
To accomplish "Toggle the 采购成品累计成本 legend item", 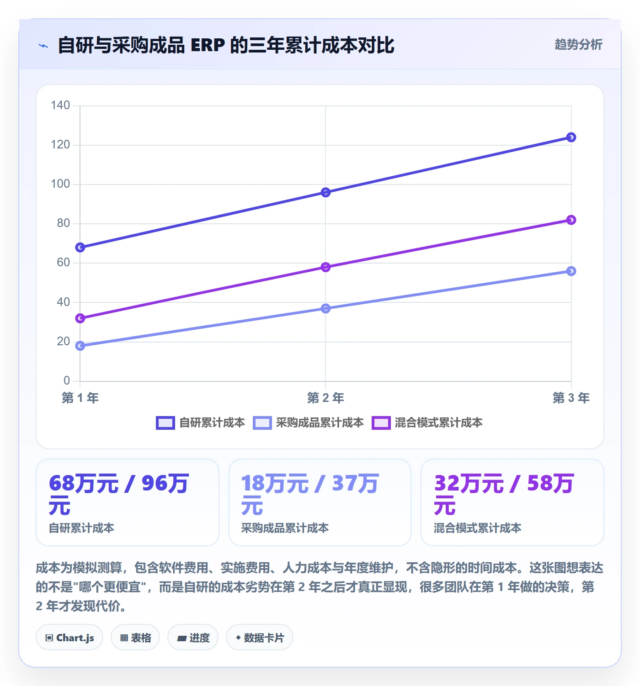I will pos(308,423).
